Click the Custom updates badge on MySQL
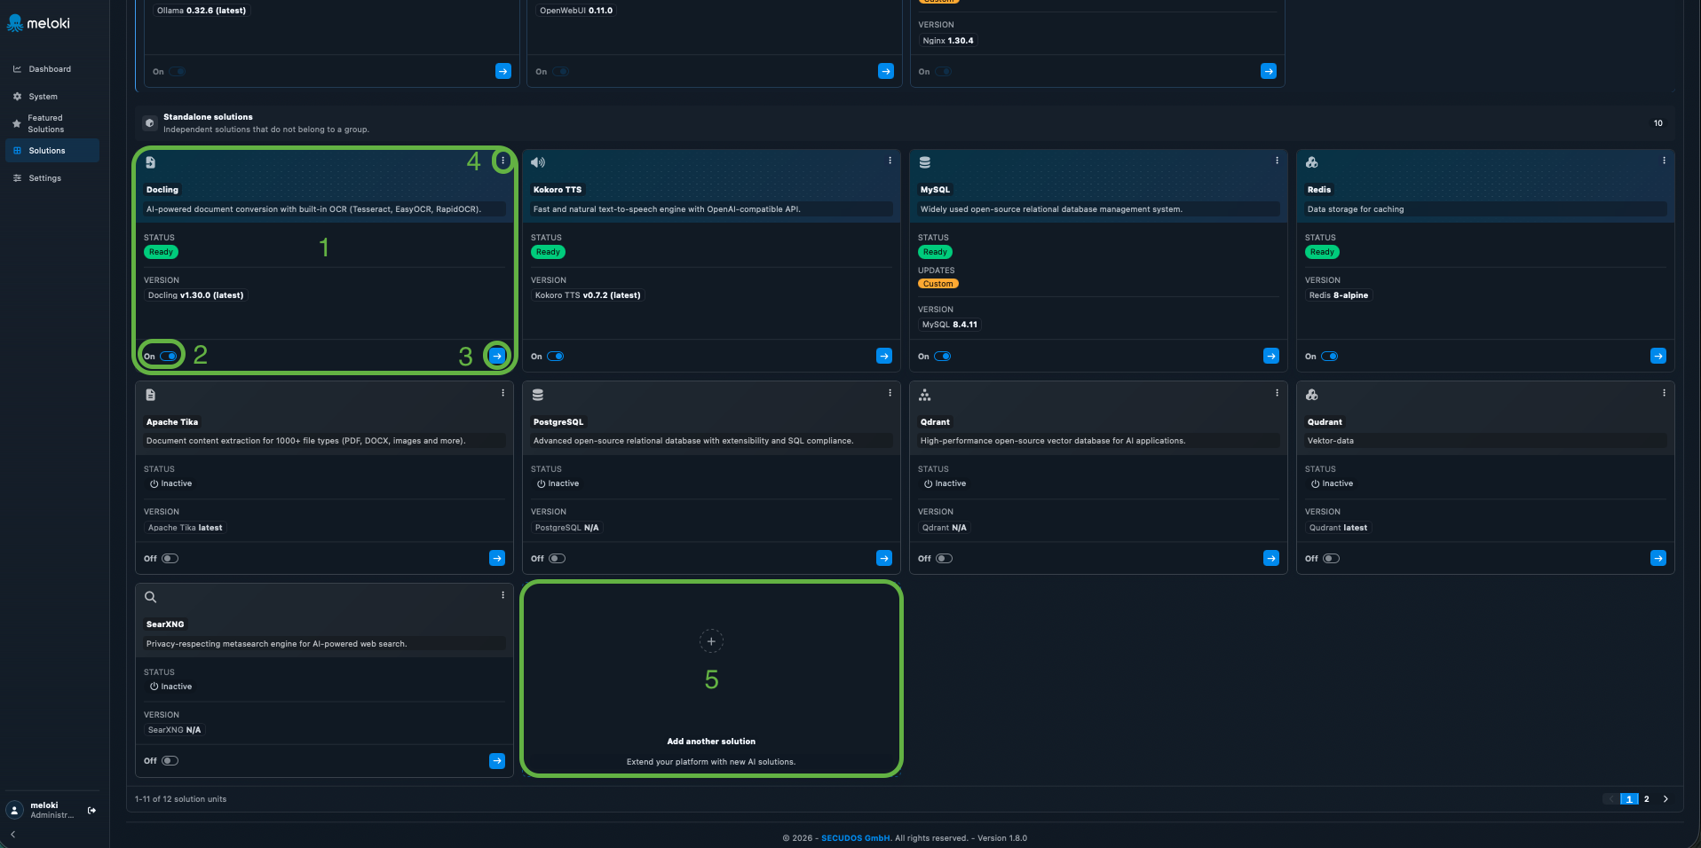Viewport: 1701px width, 848px height. tap(938, 284)
